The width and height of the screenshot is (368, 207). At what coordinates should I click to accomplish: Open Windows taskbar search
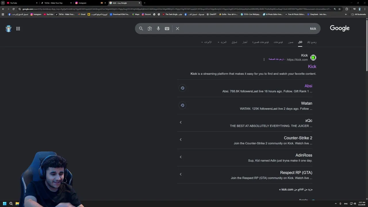tap(11, 204)
